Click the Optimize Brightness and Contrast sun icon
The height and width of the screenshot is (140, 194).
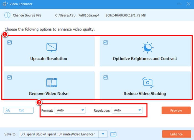click(x=147, y=47)
